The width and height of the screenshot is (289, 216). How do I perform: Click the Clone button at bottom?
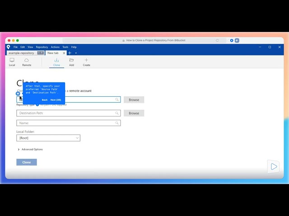click(x=27, y=162)
